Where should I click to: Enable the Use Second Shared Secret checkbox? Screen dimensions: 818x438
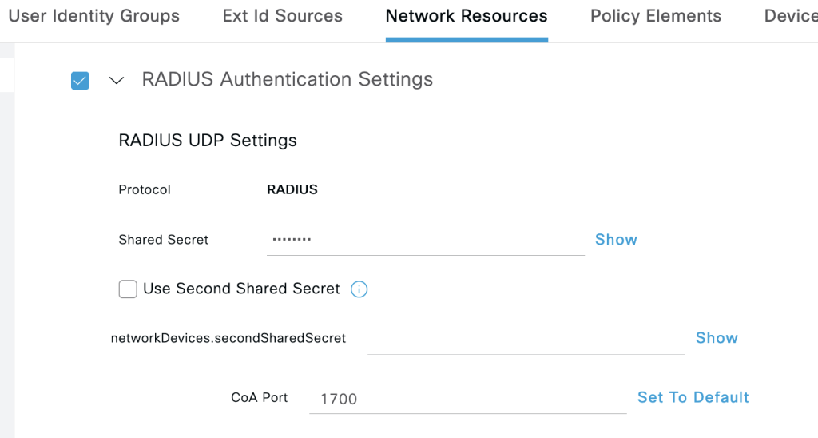click(x=128, y=289)
